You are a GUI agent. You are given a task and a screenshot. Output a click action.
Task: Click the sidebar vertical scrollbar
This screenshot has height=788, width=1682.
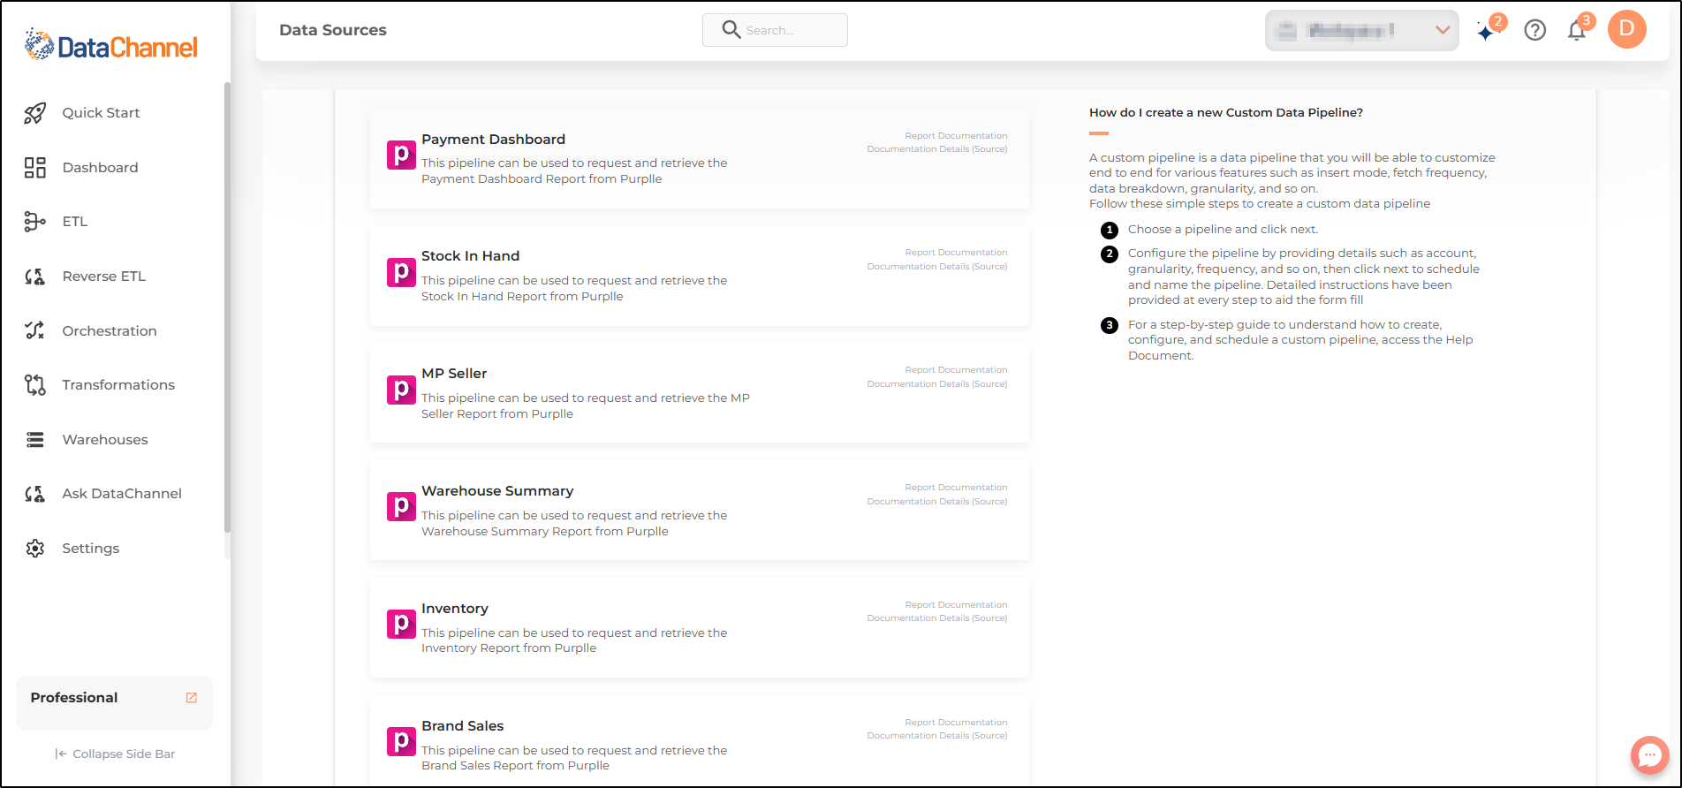pos(227,307)
